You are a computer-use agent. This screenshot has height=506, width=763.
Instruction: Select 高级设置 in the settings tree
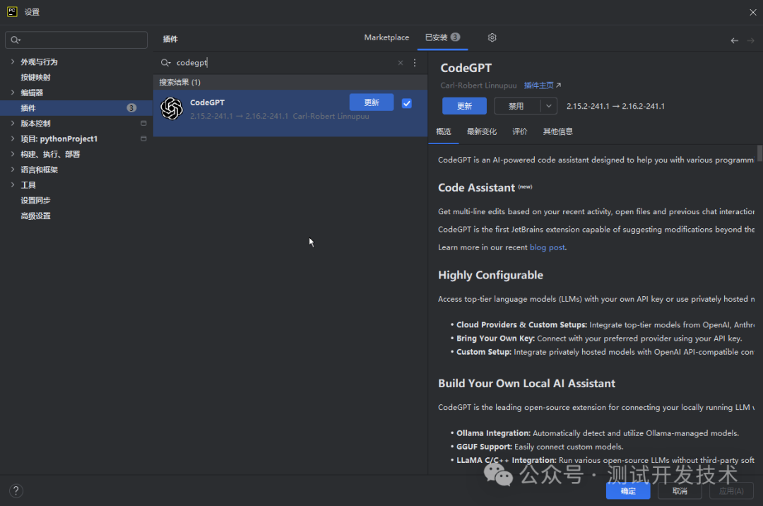point(35,216)
